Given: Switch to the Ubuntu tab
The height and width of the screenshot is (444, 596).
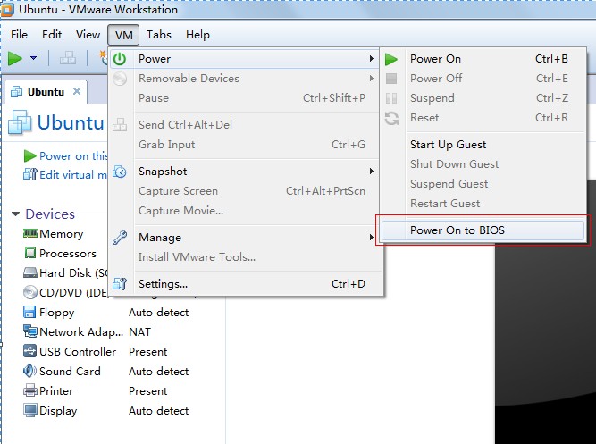Looking at the screenshot, I should [x=46, y=92].
